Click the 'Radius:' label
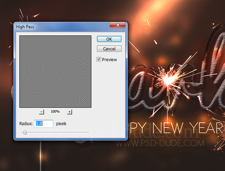This screenshot has width=225, height=171. pos(26,124)
